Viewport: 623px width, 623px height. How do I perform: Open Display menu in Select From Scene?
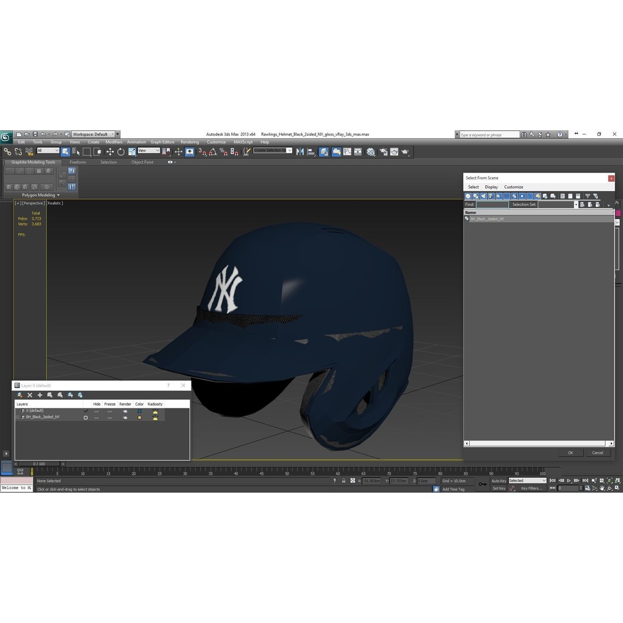[491, 187]
